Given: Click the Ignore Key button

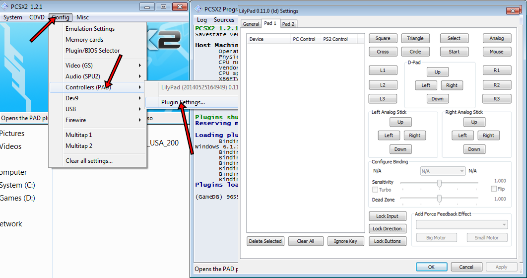Looking at the screenshot, I should (345, 241).
